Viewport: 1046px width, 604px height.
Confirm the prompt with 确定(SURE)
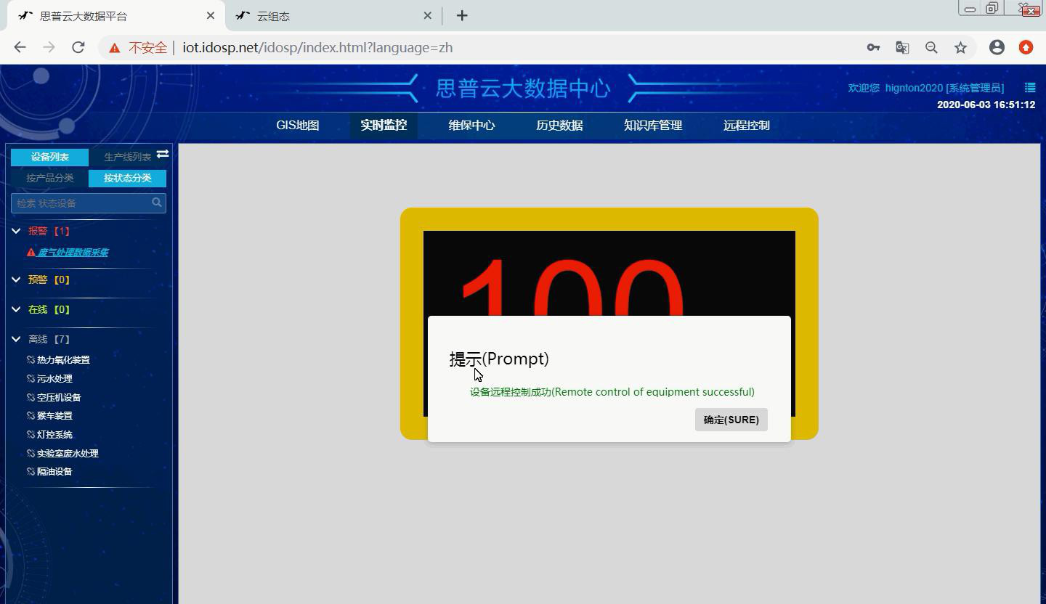click(731, 420)
